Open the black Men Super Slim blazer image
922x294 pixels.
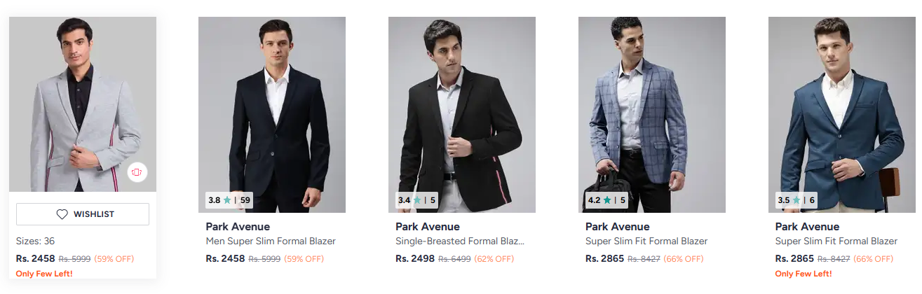272,115
